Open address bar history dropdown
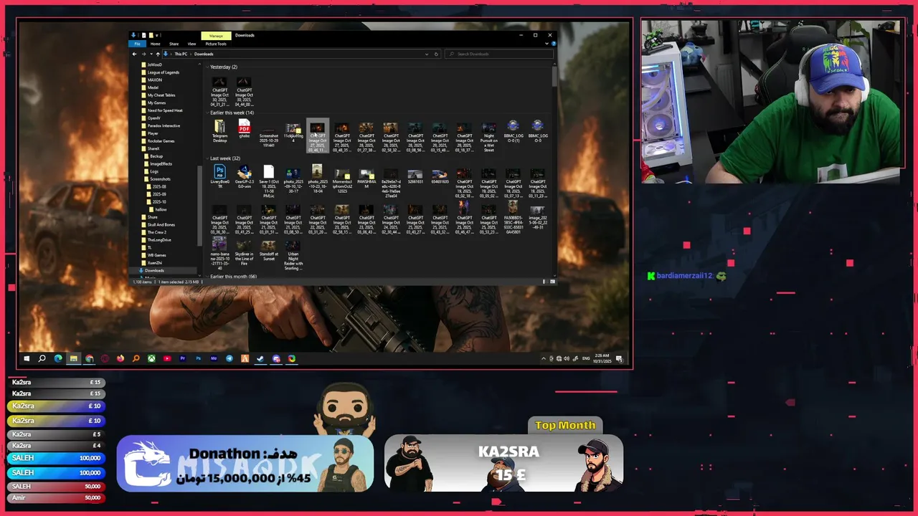 [x=427, y=54]
